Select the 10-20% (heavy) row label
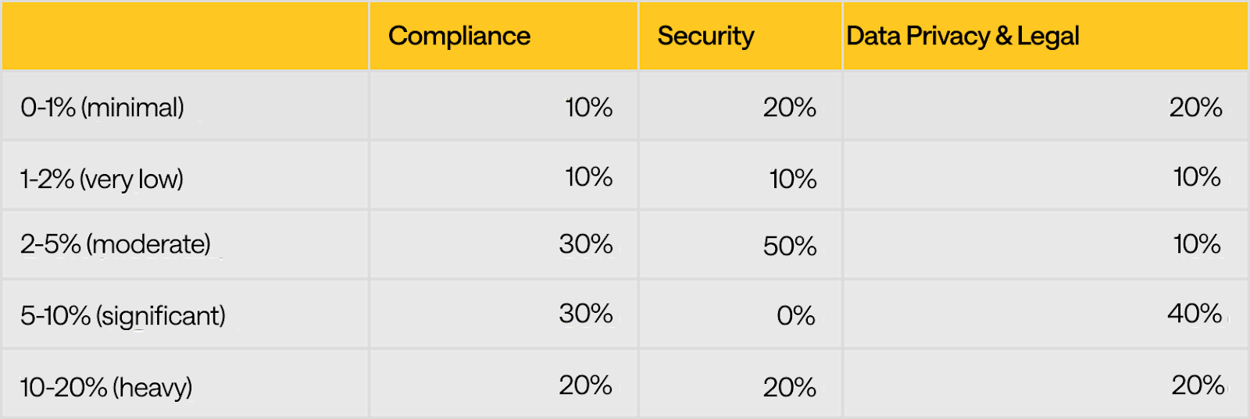Image resolution: width=1250 pixels, height=419 pixels. [x=106, y=387]
